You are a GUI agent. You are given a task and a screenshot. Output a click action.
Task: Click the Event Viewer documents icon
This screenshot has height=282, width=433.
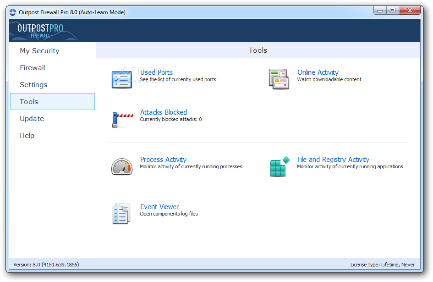click(121, 214)
